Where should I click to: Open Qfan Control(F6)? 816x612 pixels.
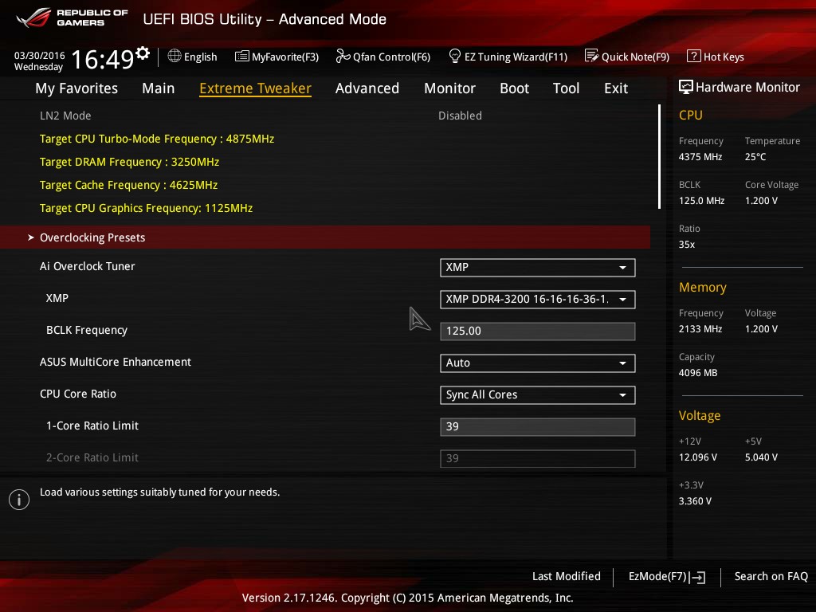click(383, 57)
